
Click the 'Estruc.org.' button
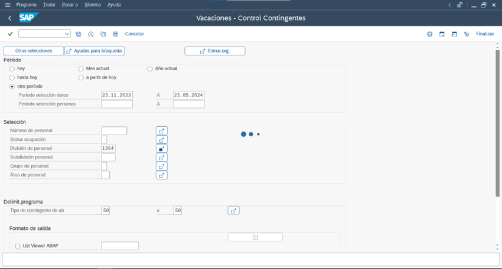(215, 51)
